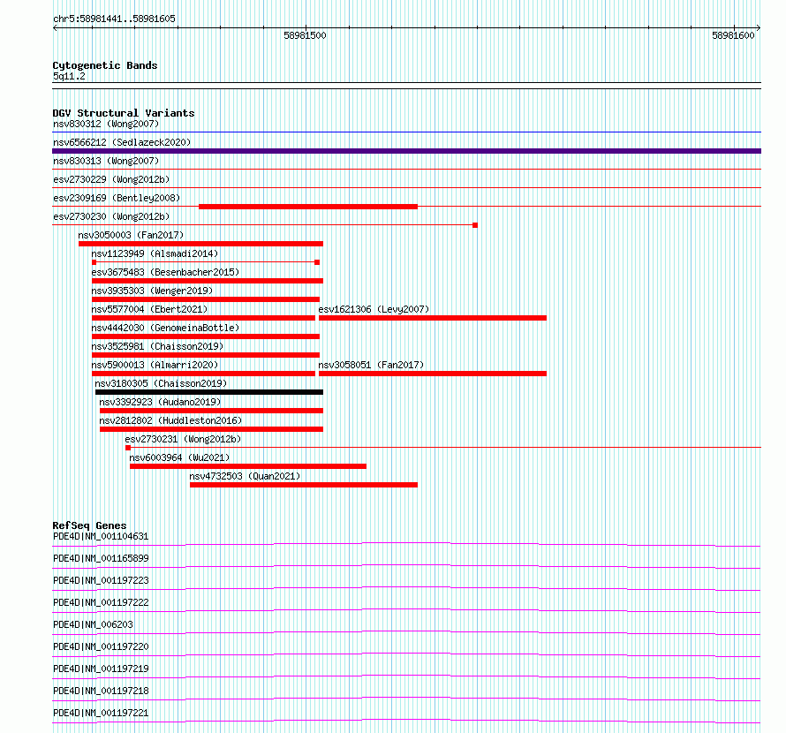Select the red nsv5577004 variant bar
The width and height of the screenshot is (786, 733).
pyautogui.click(x=203, y=318)
